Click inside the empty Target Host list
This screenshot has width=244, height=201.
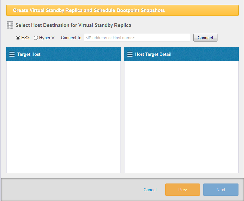point(64,117)
